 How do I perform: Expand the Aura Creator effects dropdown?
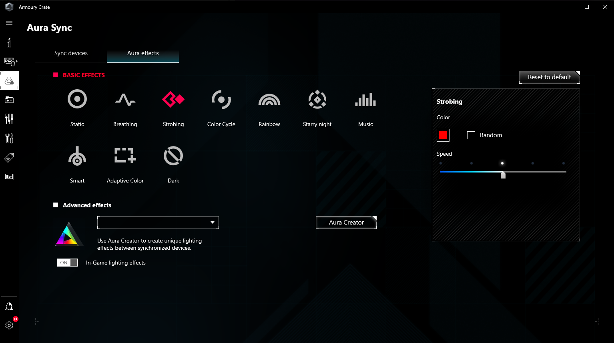212,223
